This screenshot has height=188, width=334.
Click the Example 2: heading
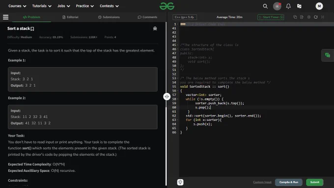17,98
